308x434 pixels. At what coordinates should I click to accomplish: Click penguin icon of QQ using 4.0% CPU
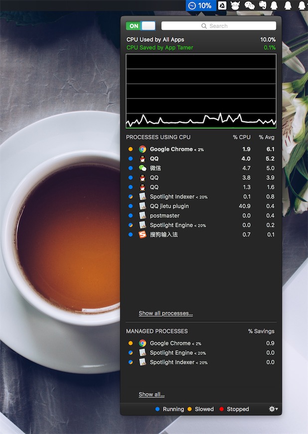point(142,159)
